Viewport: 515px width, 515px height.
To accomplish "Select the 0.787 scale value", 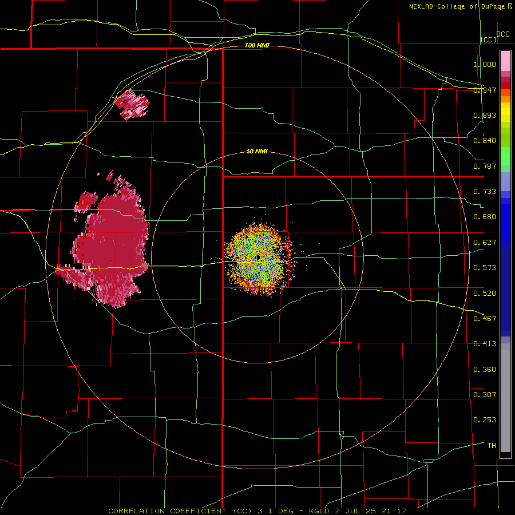I will [485, 166].
